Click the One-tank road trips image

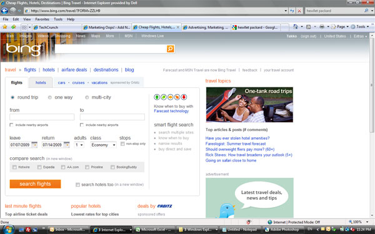coord(249,105)
